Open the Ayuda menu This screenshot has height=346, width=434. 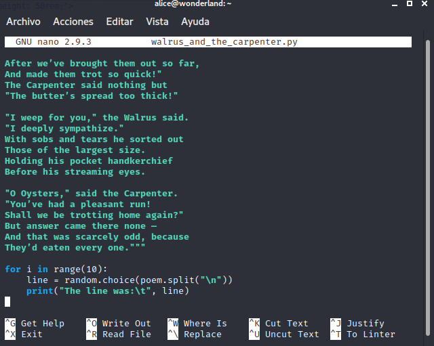(195, 22)
